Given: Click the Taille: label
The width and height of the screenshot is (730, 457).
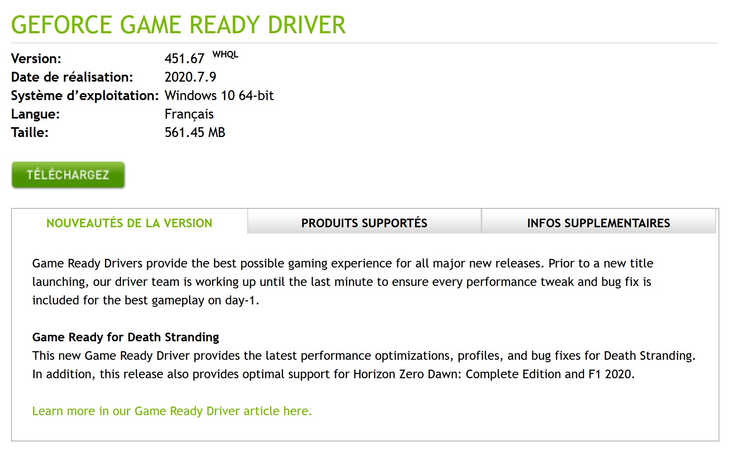Looking at the screenshot, I should (x=30, y=133).
